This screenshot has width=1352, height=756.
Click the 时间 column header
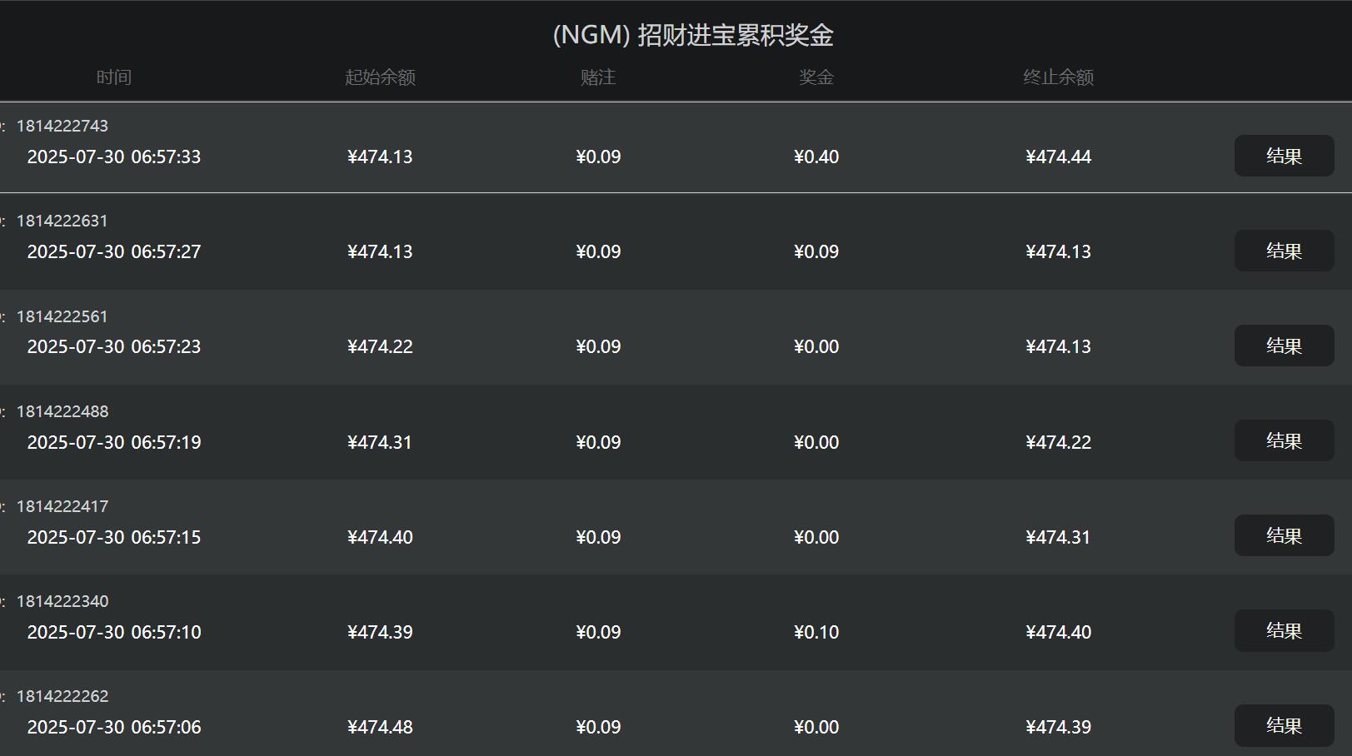pos(114,77)
